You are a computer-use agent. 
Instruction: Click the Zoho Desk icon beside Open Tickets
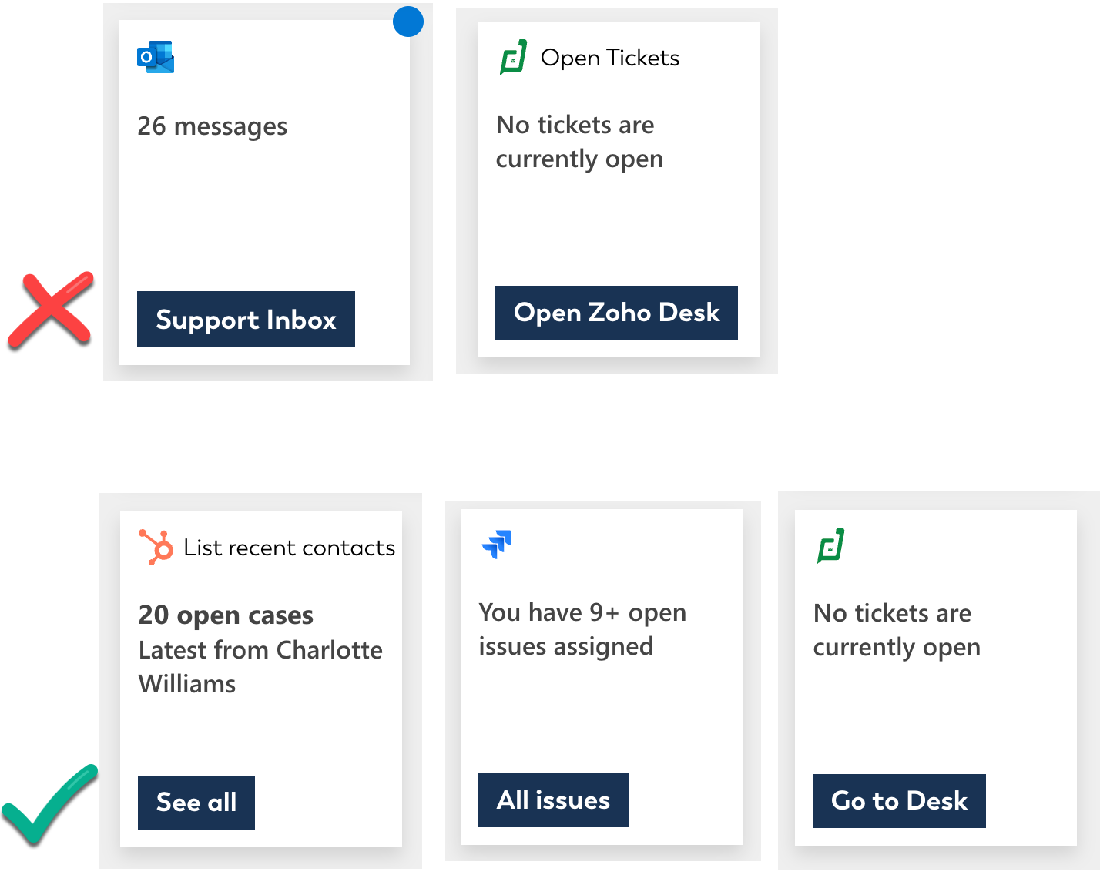click(x=514, y=58)
